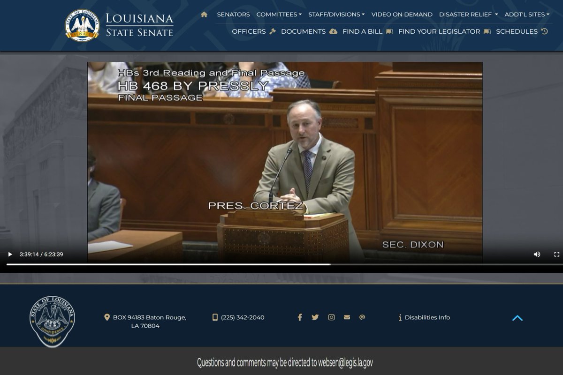Click the video progress bar to seek
This screenshot has height=375, width=563.
[x=281, y=263]
